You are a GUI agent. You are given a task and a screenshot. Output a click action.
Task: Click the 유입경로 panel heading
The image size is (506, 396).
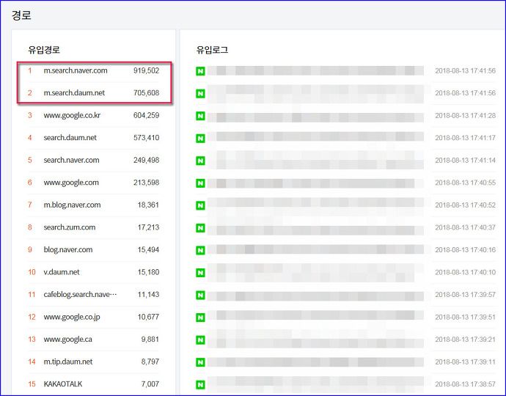point(44,50)
